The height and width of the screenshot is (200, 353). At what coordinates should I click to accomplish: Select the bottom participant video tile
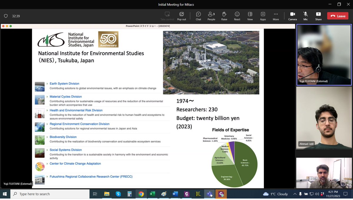[324, 173]
